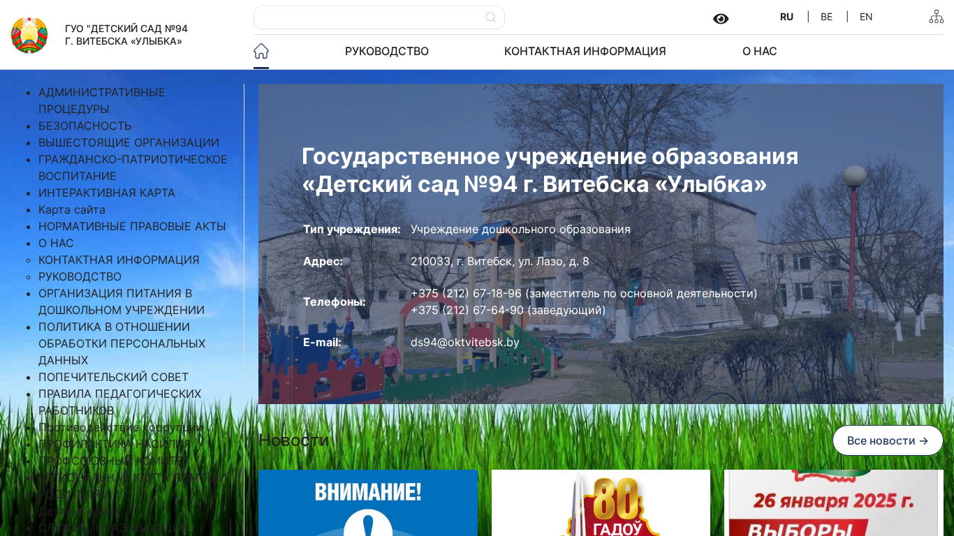
Task: Click phone number +375 (212) 67-64-90
Action: (467, 310)
